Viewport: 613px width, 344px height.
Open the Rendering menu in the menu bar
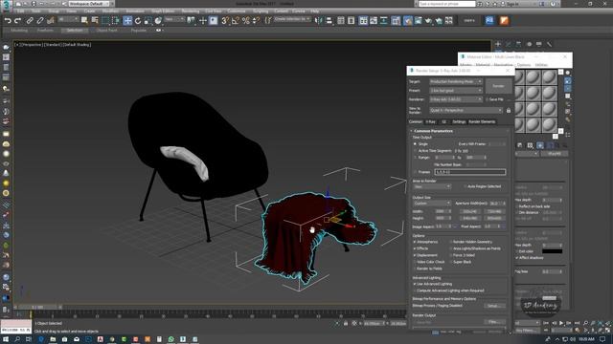pos(191,11)
